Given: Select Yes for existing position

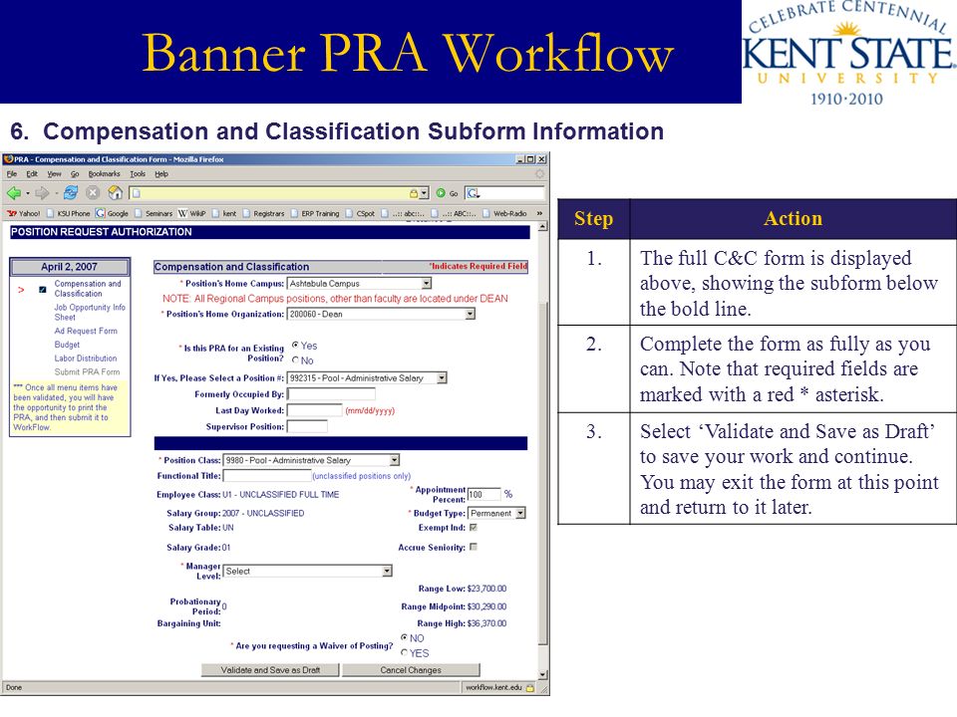Looking at the screenshot, I should (x=295, y=346).
